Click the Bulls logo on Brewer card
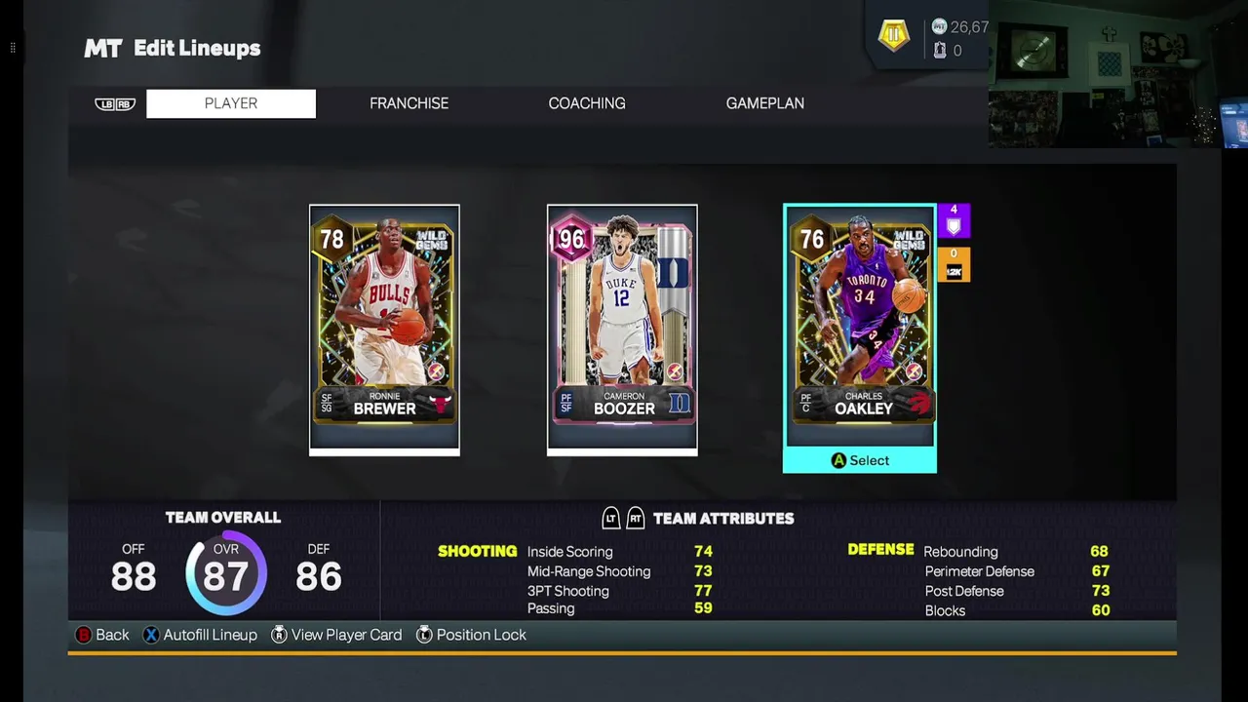This screenshot has width=1248, height=702. click(441, 403)
